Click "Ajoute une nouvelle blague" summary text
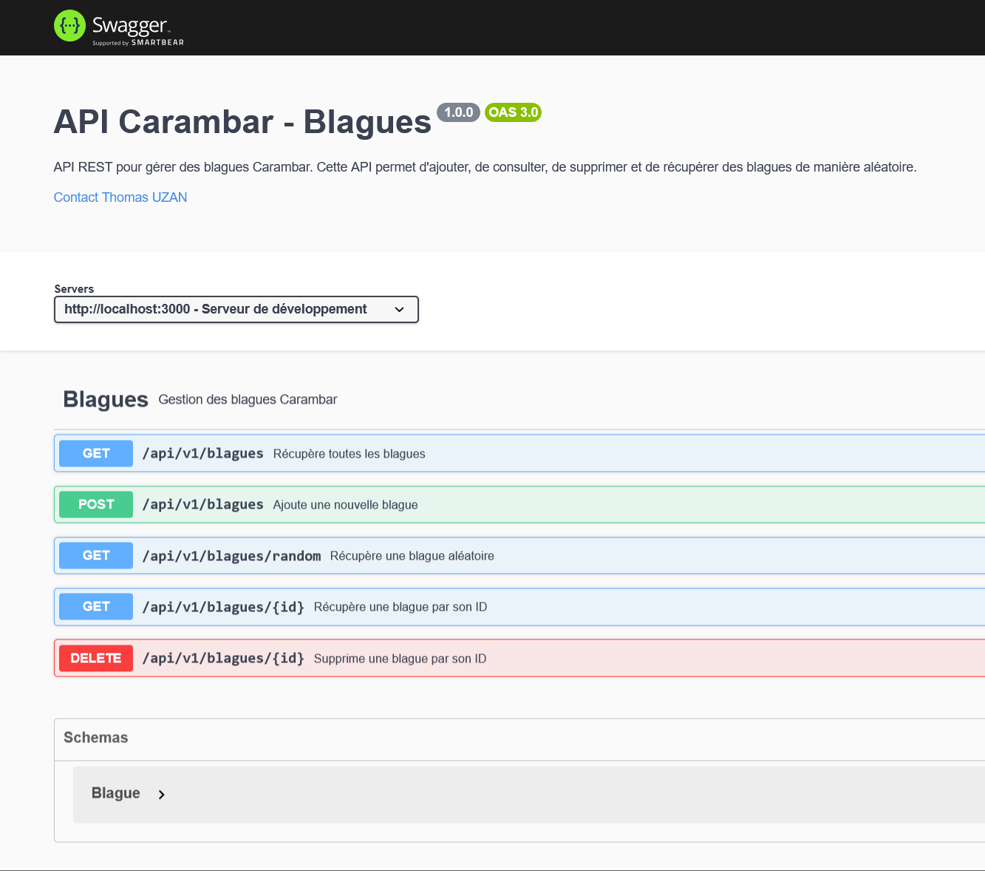 (345, 505)
